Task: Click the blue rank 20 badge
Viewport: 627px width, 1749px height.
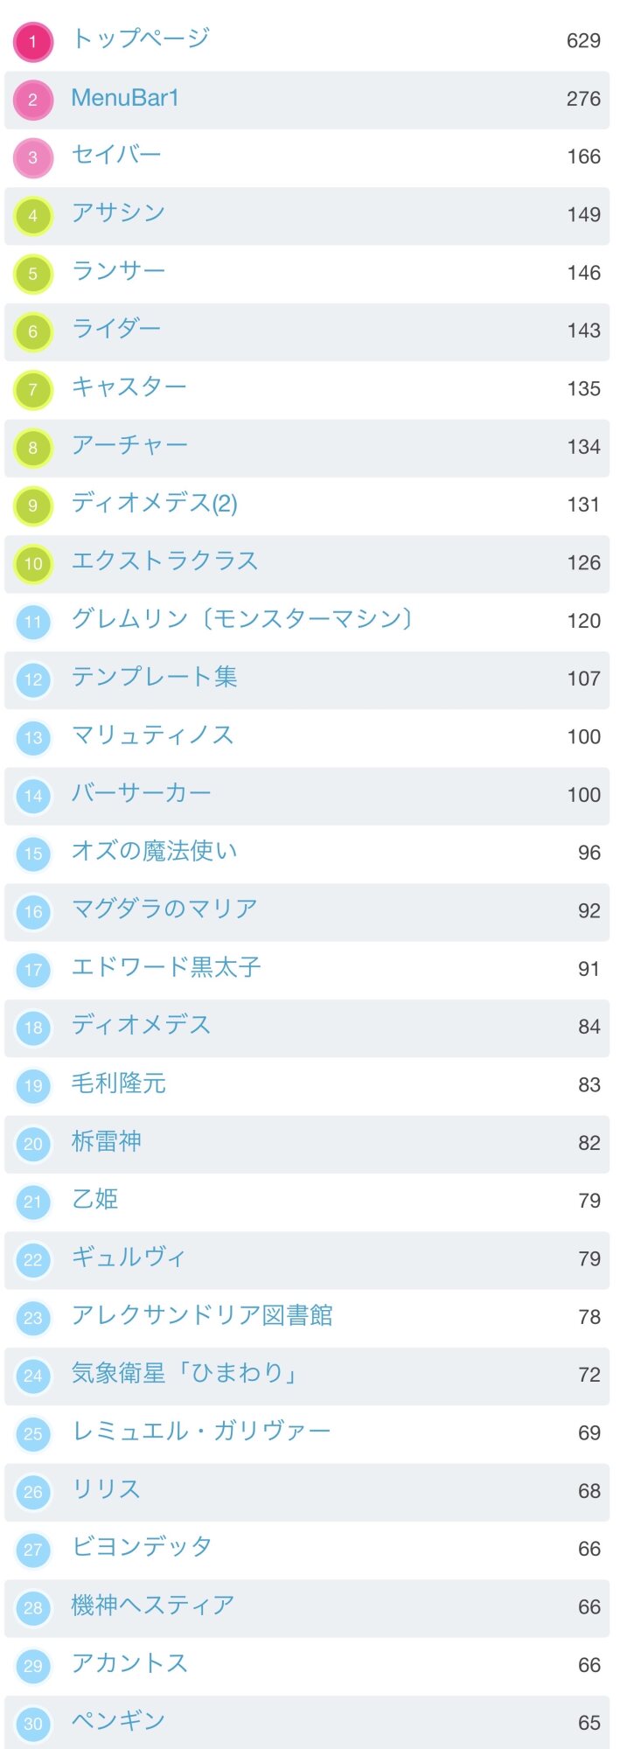Action: pos(33,1144)
